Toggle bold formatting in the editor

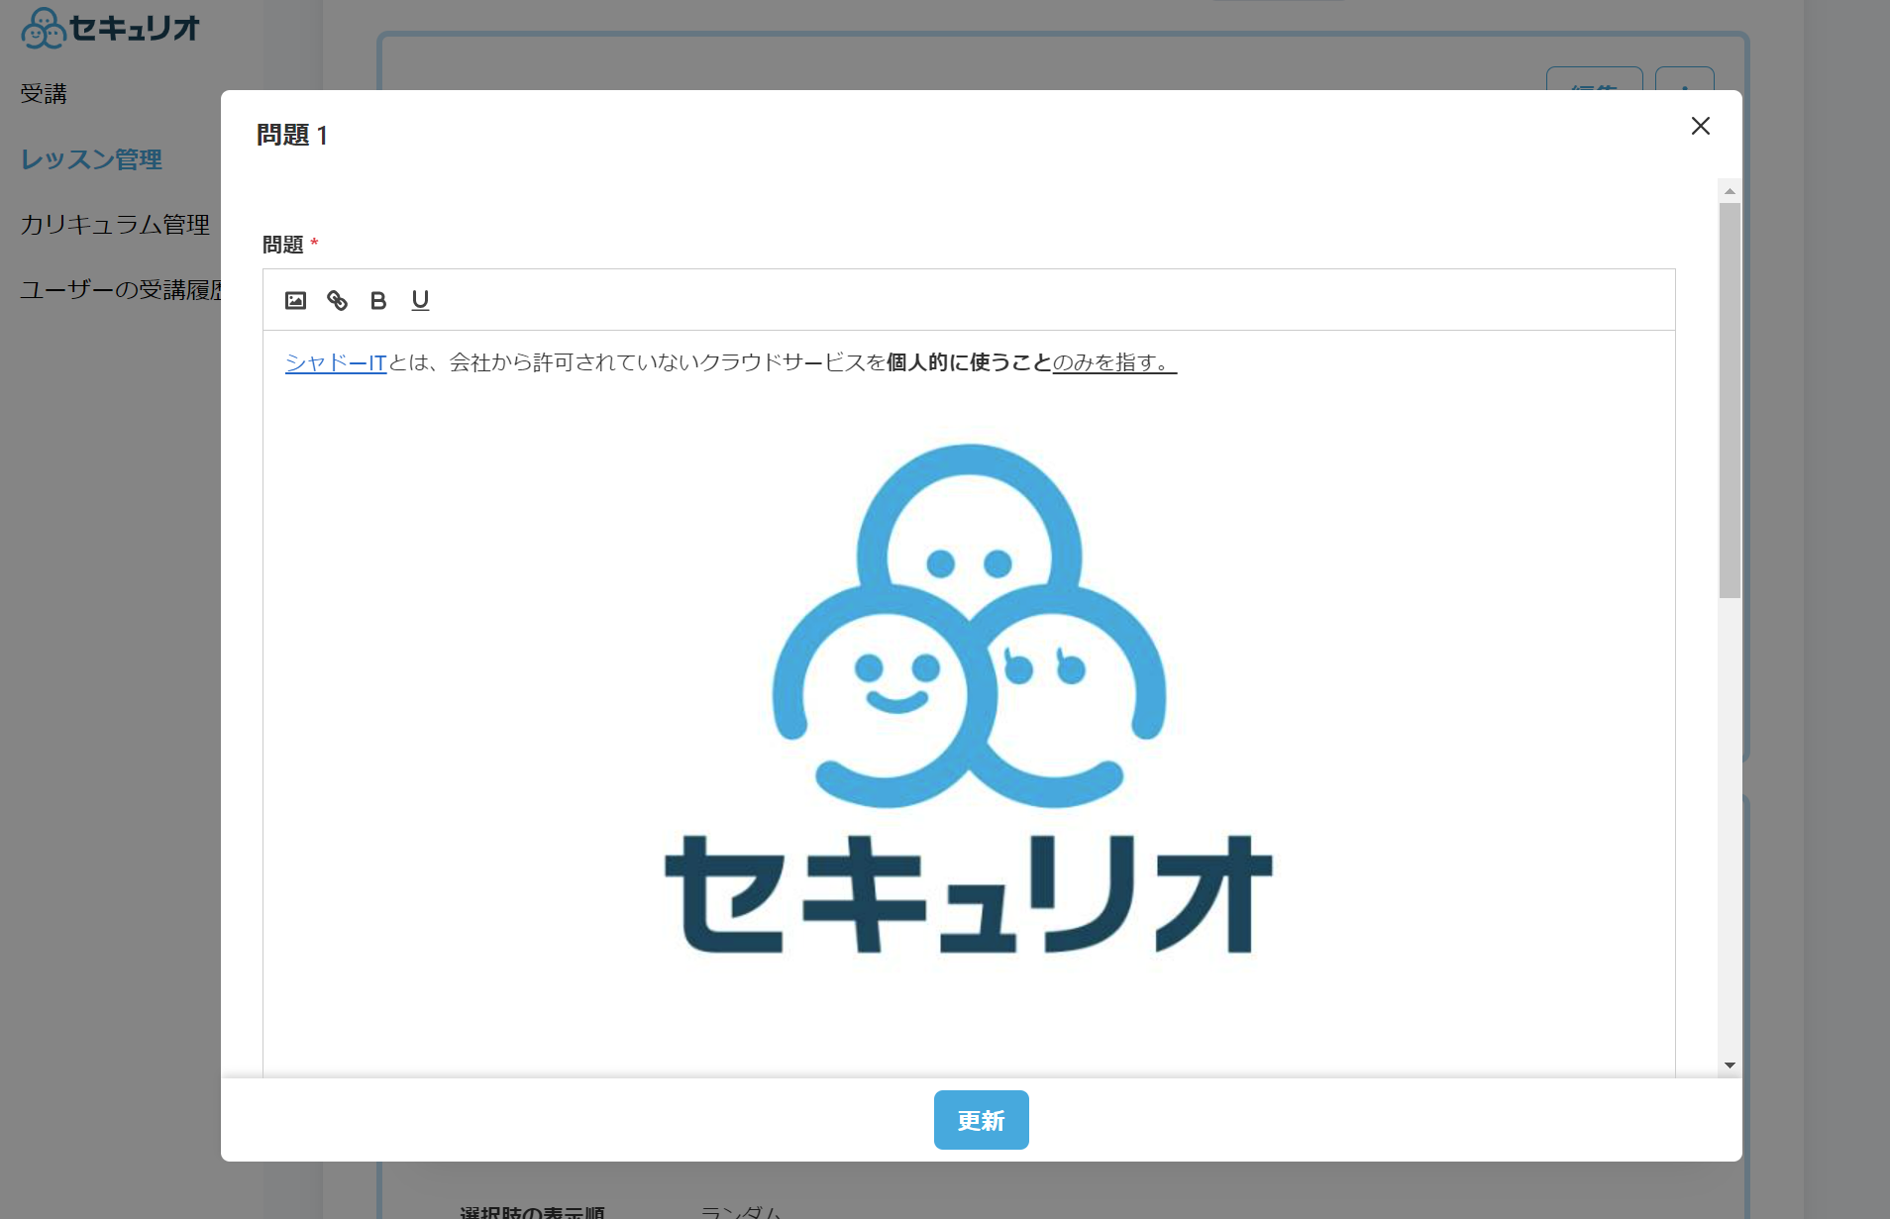378,300
